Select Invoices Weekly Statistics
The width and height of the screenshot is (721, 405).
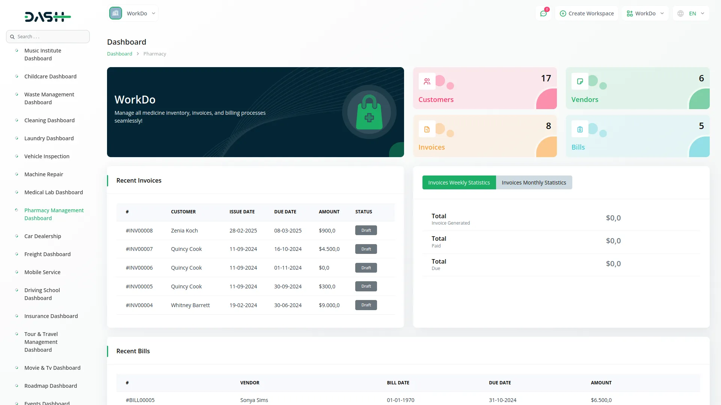(x=459, y=182)
